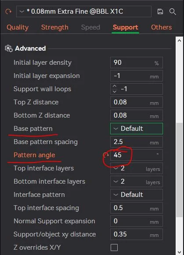Open the Base pattern dropdown

137,129
